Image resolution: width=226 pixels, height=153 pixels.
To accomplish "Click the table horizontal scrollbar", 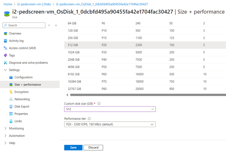I will [x=148, y=95].
